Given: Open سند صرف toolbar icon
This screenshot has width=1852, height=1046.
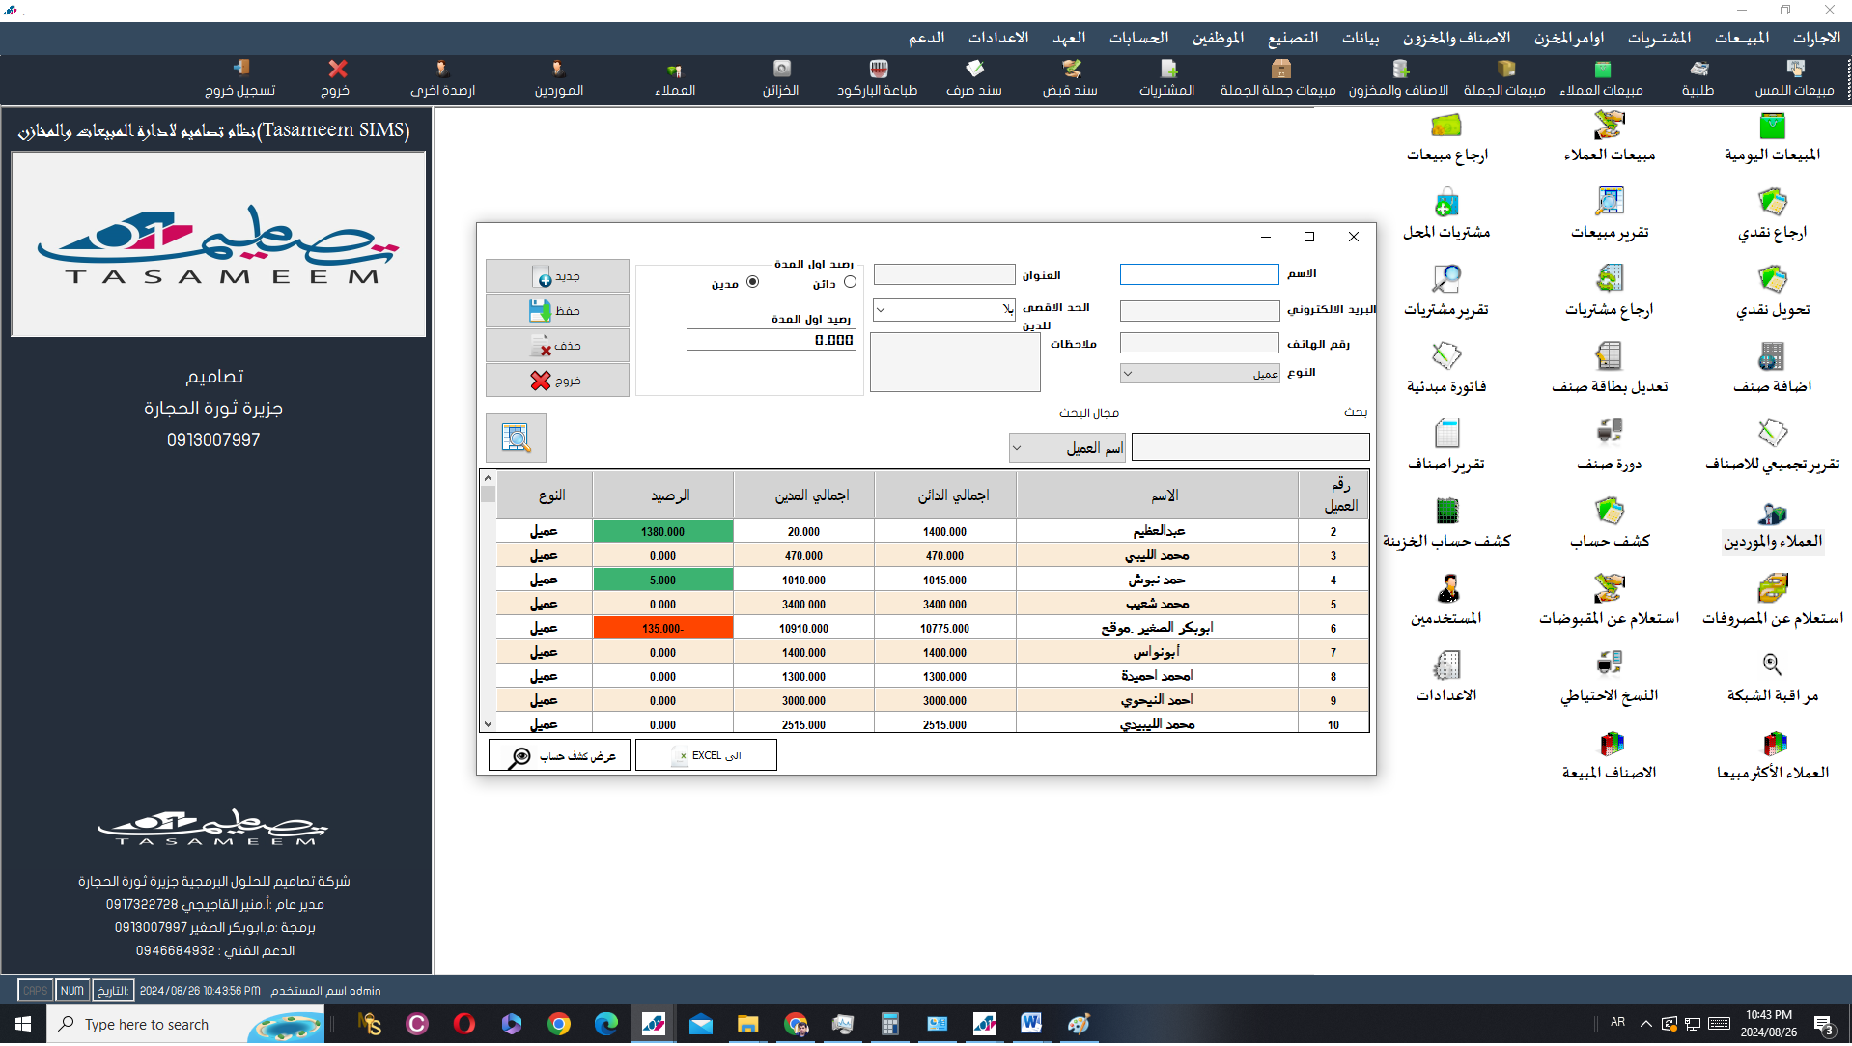Looking at the screenshot, I should pos(973,78).
